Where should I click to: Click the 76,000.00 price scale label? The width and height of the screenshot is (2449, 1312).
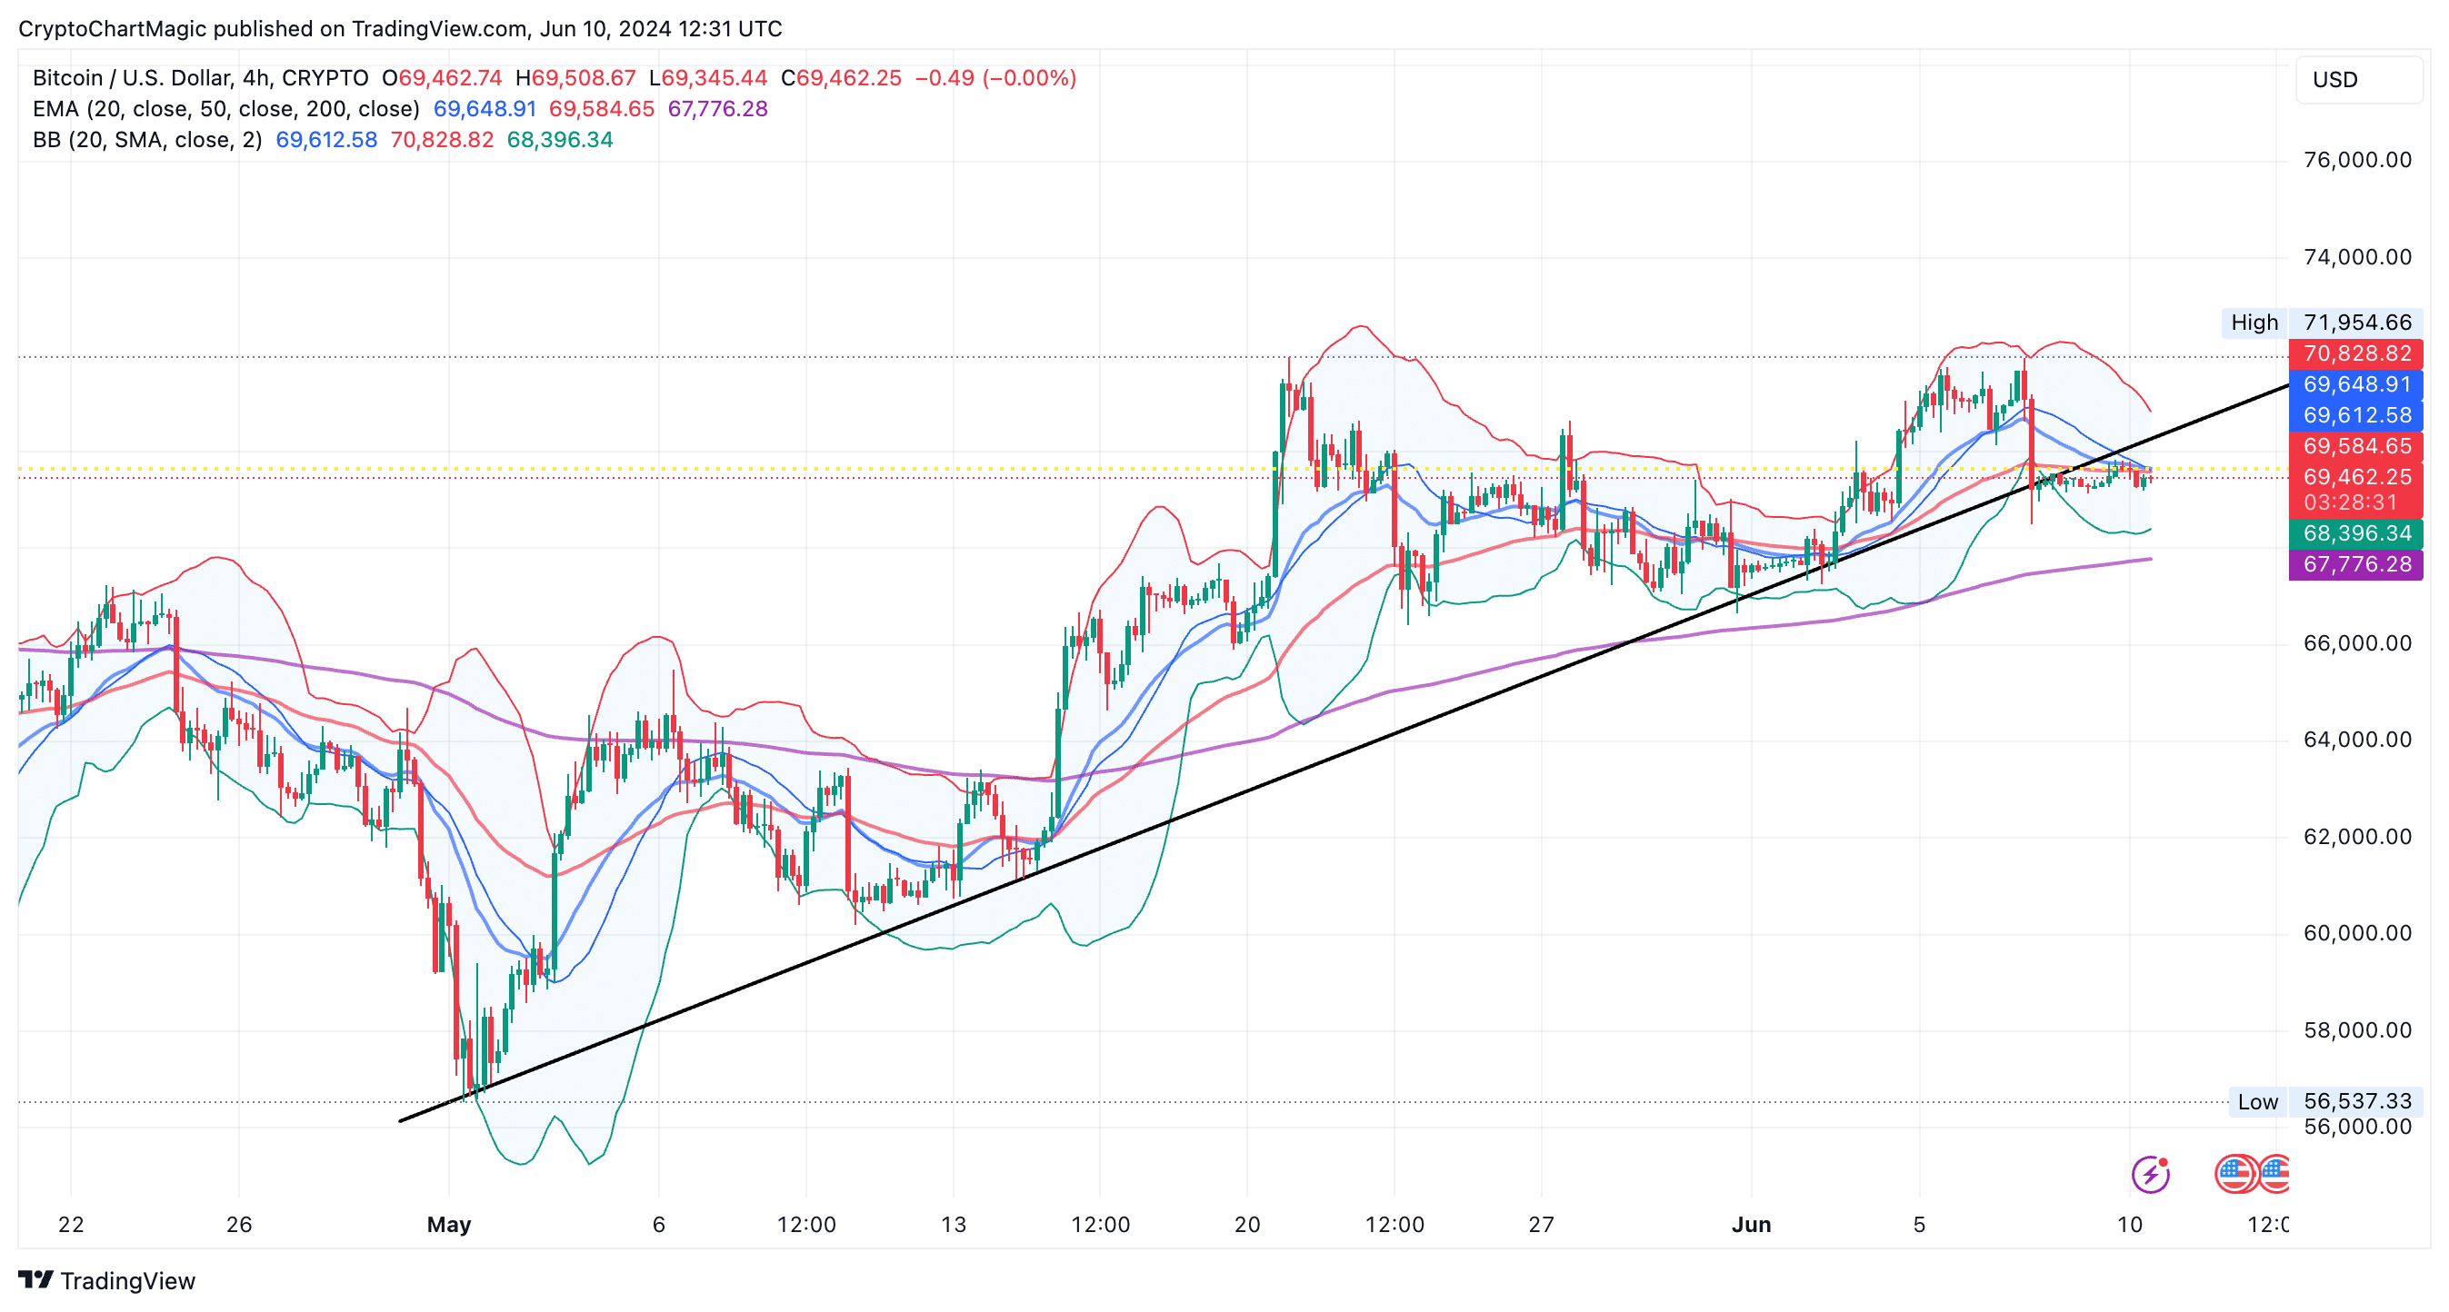[2357, 160]
